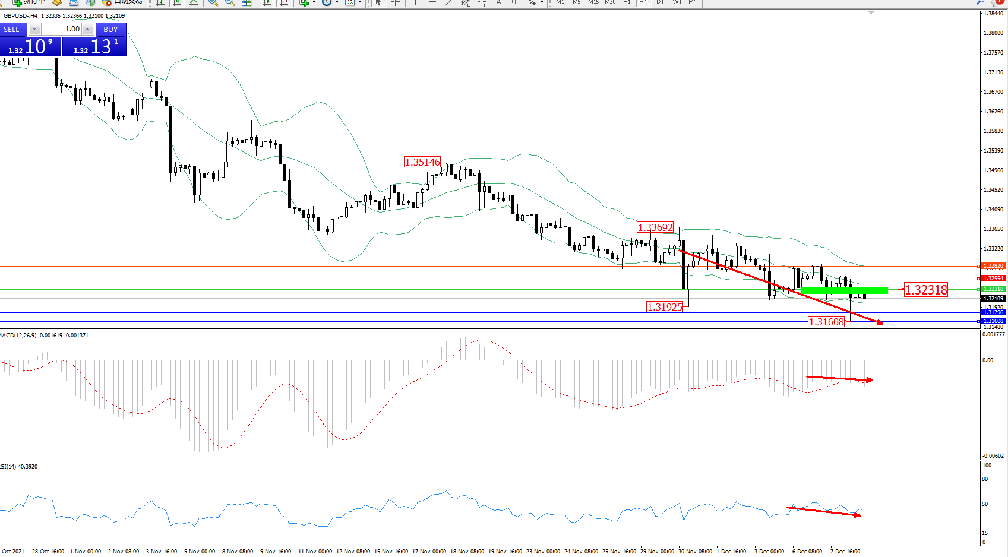
Task: Select the Cursor arrow tool
Action: [378, 2]
